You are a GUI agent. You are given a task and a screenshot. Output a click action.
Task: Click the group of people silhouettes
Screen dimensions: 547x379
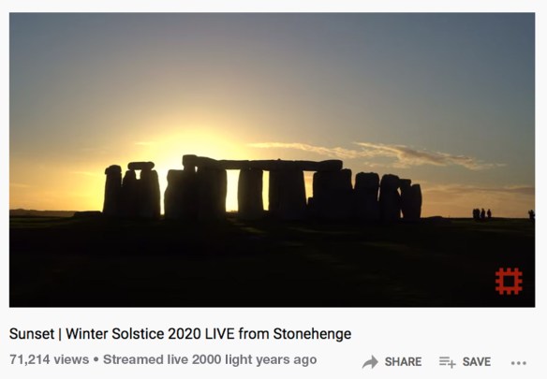coord(481,214)
